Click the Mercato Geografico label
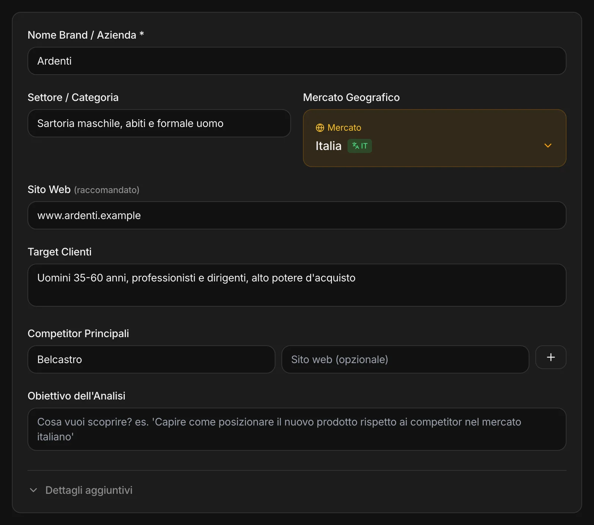The width and height of the screenshot is (594, 525). coord(351,97)
